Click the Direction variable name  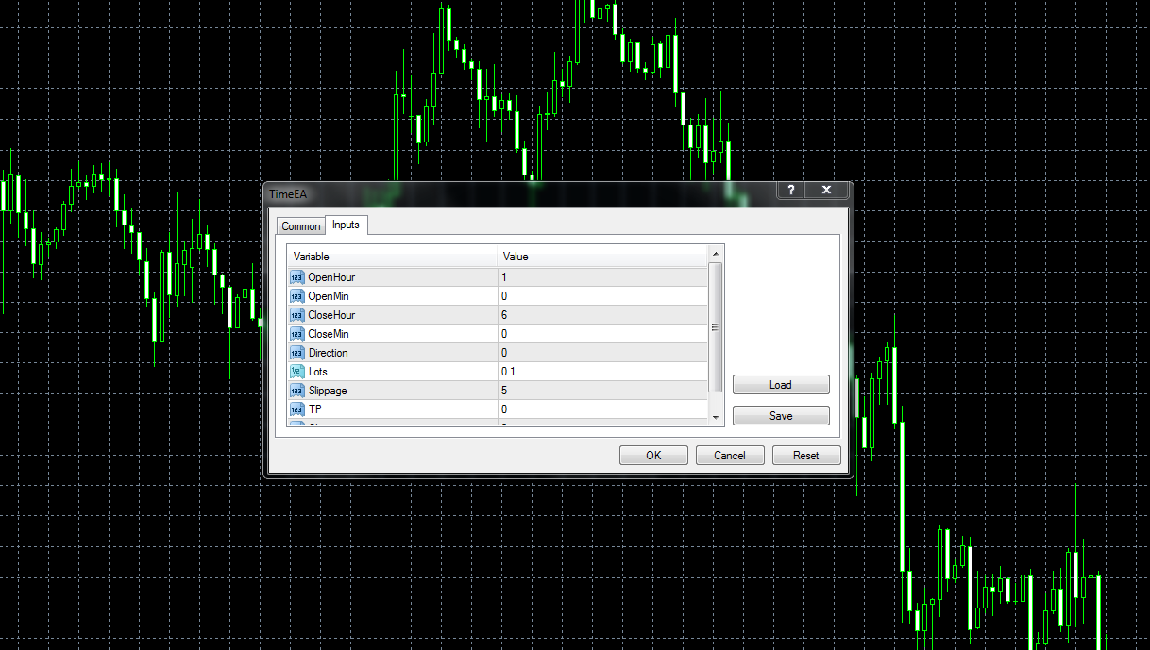(x=328, y=353)
